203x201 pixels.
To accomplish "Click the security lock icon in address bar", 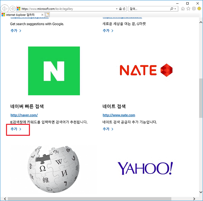I will pos(120,9).
